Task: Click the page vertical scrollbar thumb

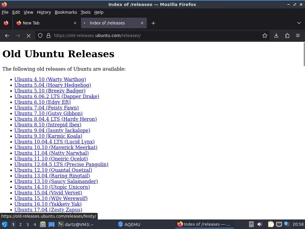Action: tap(304, 54)
